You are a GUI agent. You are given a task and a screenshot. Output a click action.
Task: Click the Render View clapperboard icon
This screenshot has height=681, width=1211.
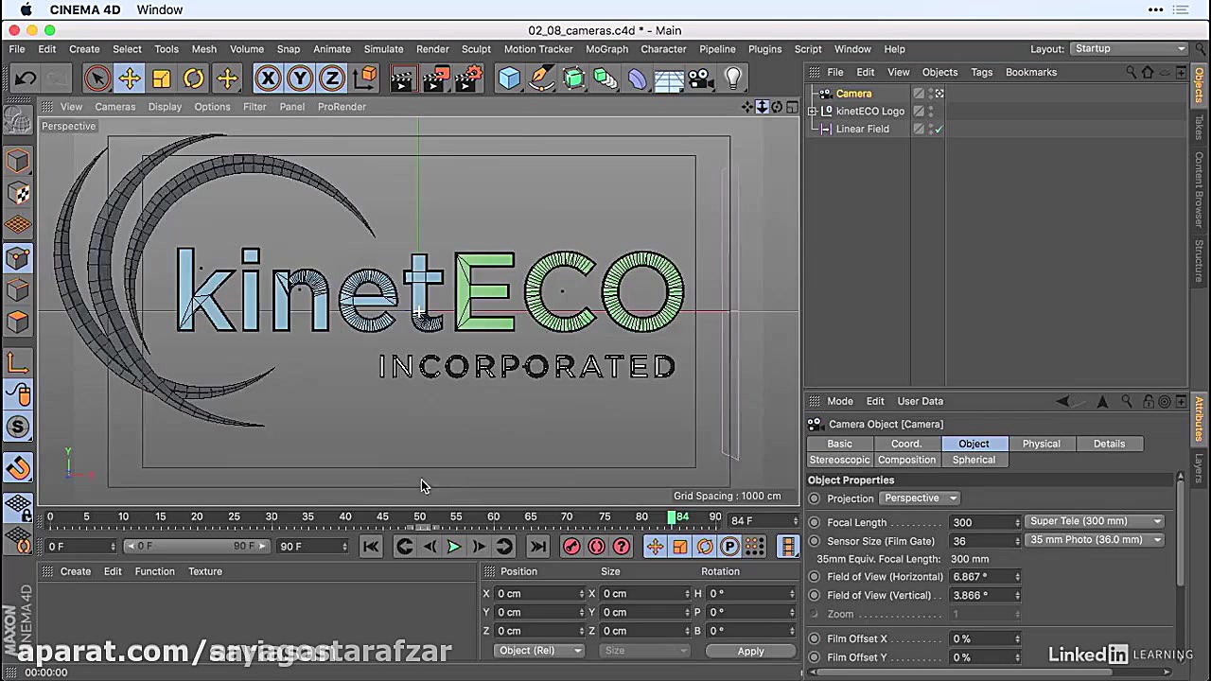click(402, 79)
